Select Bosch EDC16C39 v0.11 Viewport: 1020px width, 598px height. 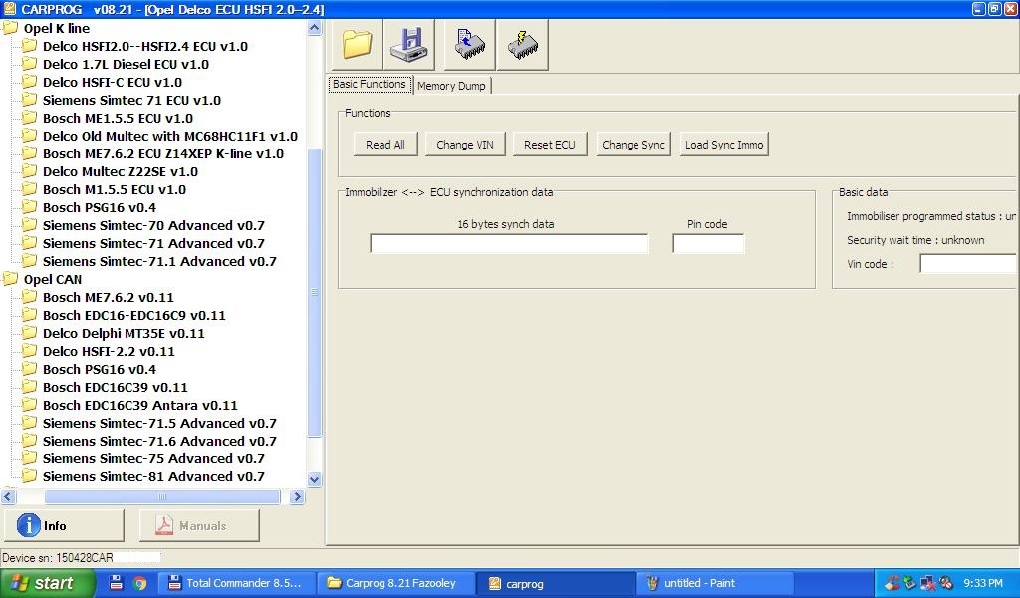point(116,387)
